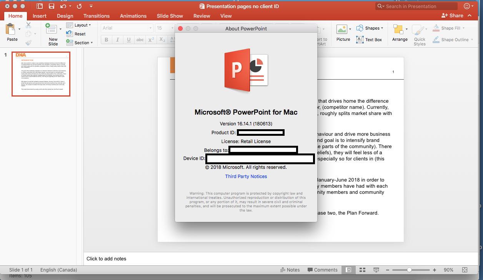The width and height of the screenshot is (483, 280).
Task: Open the Section dropdown
Action: (79, 43)
